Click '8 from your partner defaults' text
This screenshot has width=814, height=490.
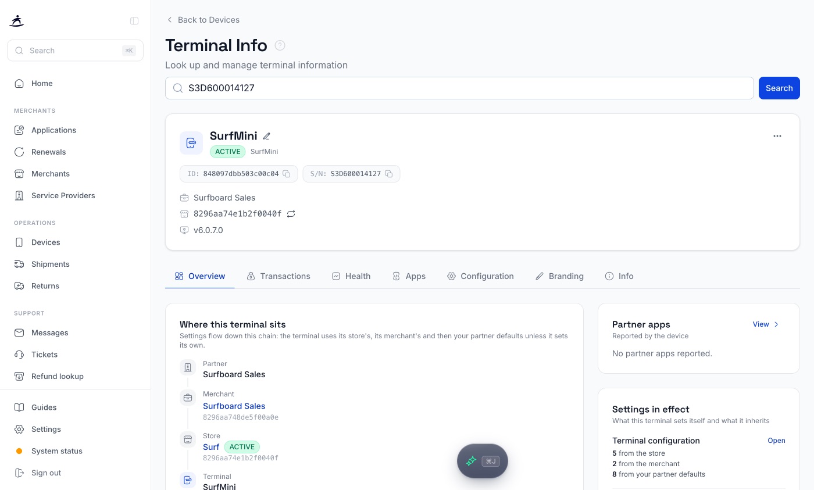pyautogui.click(x=659, y=474)
